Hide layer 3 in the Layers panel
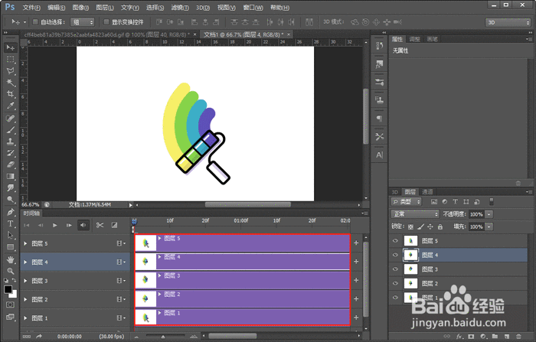The height and width of the screenshot is (342, 536). [396, 269]
